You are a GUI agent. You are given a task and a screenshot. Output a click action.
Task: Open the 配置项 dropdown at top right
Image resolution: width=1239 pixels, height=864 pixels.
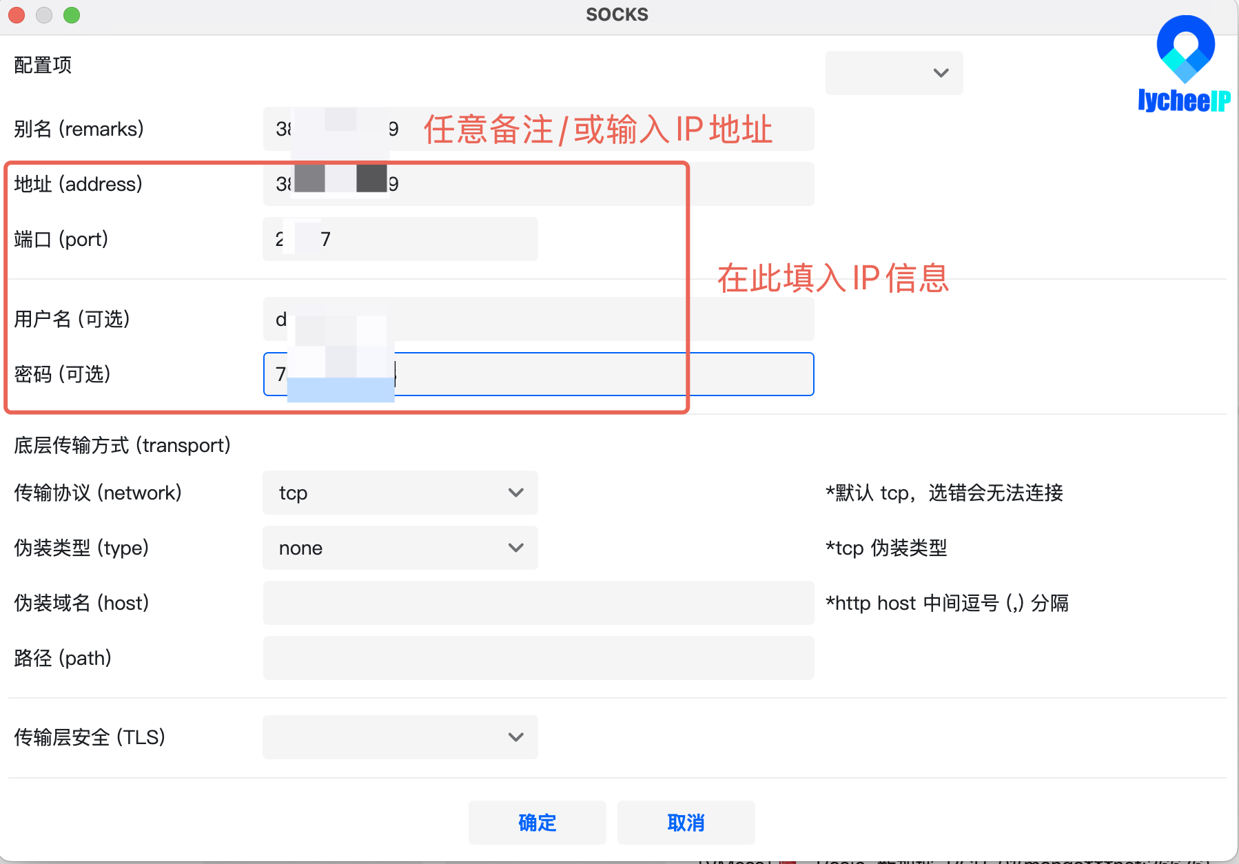tap(894, 73)
